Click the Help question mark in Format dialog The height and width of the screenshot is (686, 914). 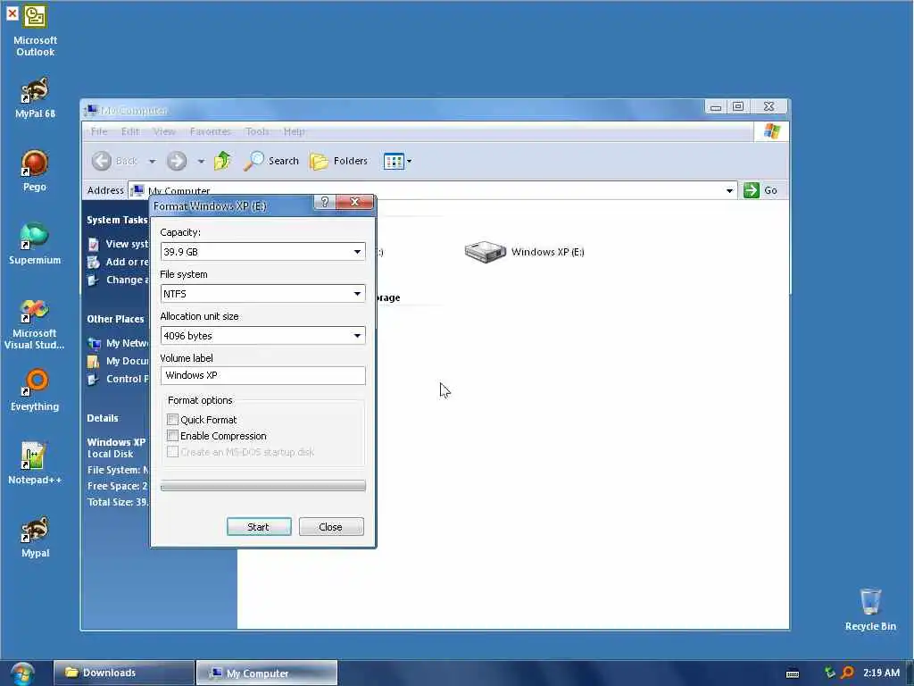325,202
